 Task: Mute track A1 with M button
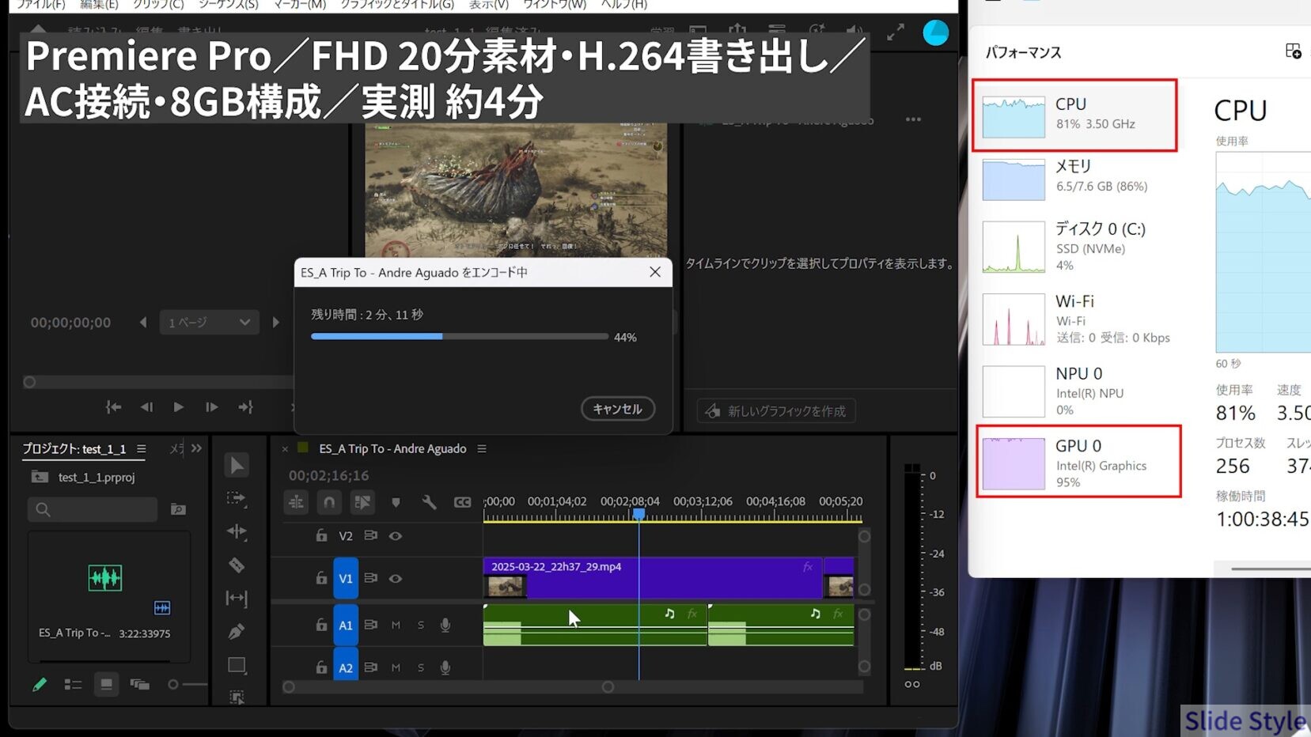coord(396,625)
